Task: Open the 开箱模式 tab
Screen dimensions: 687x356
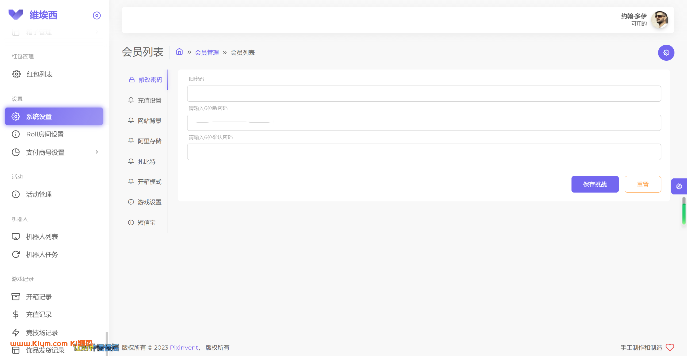Action: (146, 182)
